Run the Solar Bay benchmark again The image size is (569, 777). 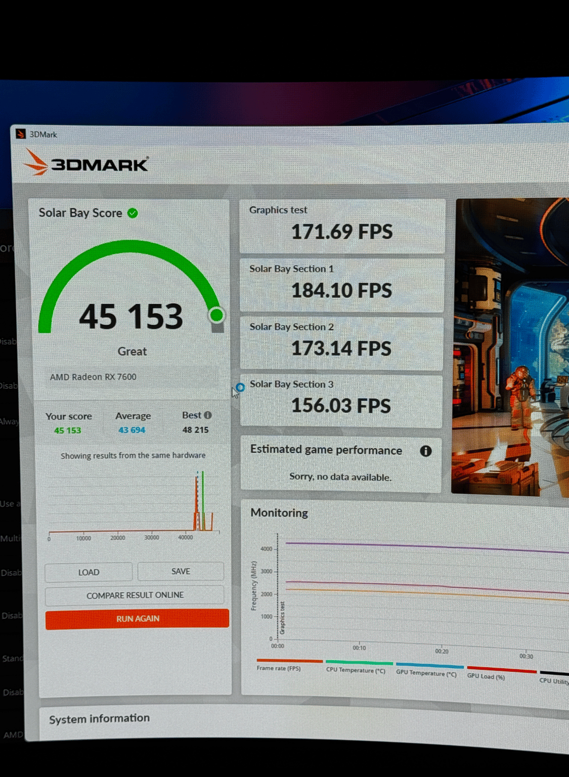137,619
